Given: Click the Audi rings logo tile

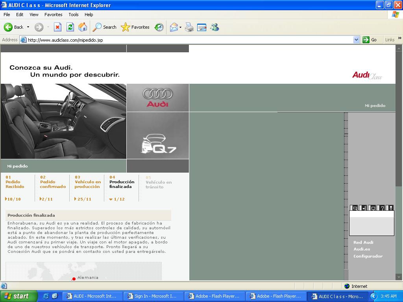Looking at the screenshot, I should click(x=158, y=98).
